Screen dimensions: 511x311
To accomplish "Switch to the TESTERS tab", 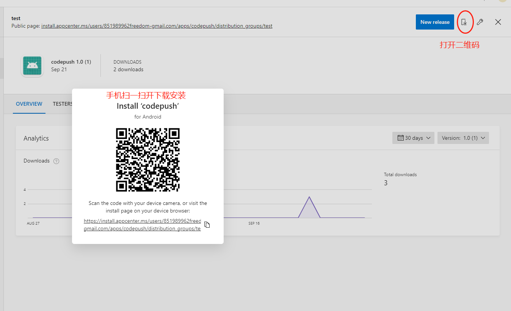I will point(63,104).
